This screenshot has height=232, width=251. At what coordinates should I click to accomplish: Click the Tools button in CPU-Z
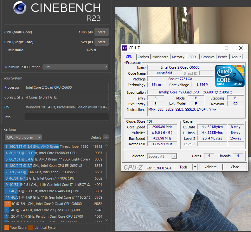[x=183, y=167]
